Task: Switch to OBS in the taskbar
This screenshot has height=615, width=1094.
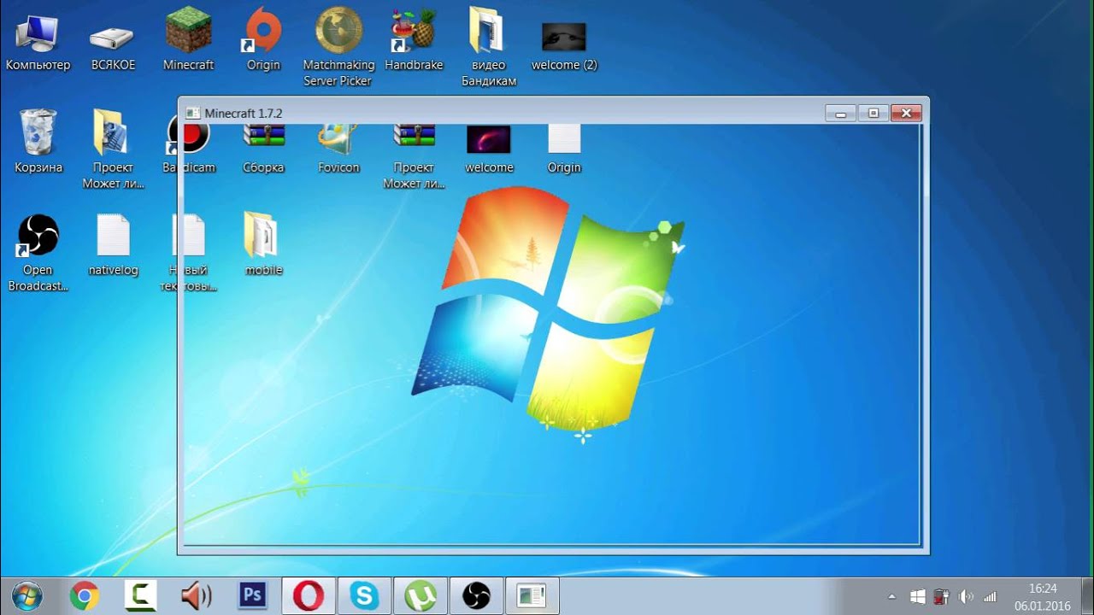Action: tap(476, 595)
